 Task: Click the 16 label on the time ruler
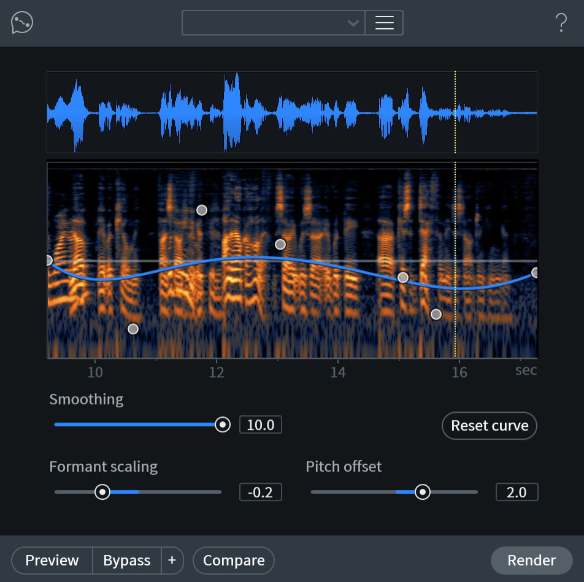[459, 372]
